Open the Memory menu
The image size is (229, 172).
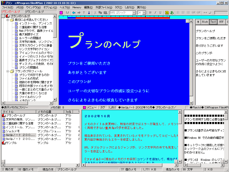[x=77, y=7]
